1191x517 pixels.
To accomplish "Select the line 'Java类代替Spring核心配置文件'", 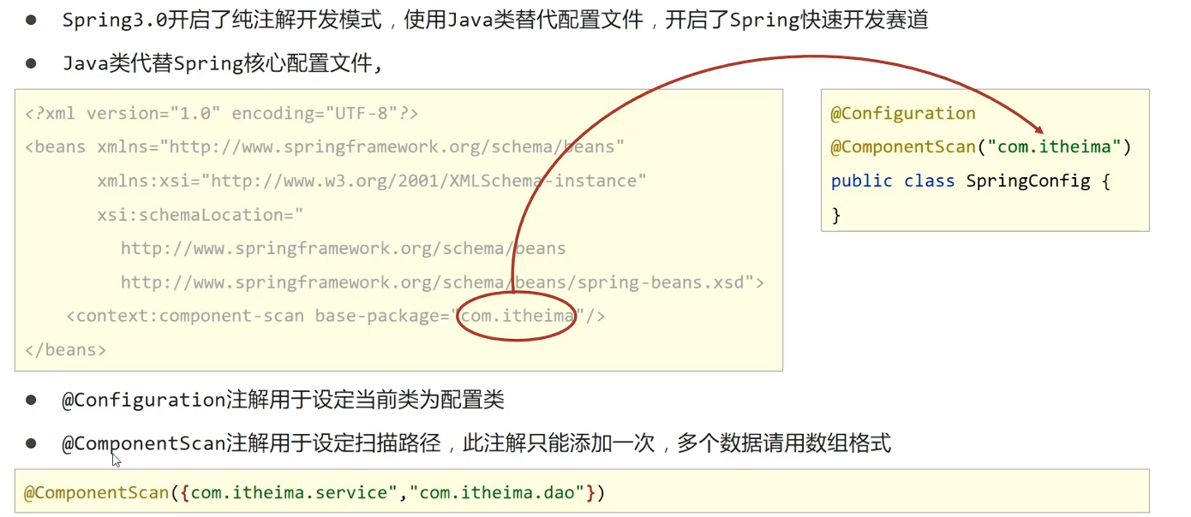I will [x=222, y=63].
